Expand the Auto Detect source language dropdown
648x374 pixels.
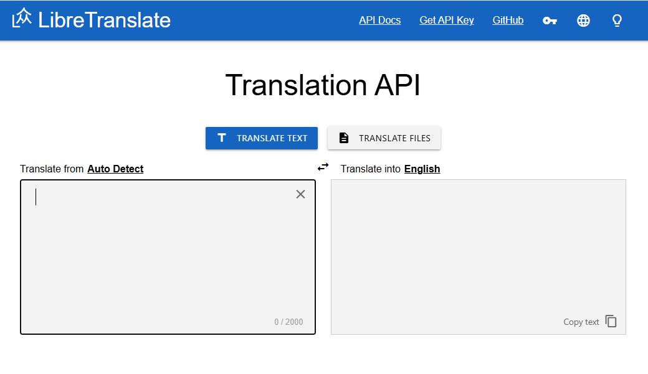(x=115, y=169)
